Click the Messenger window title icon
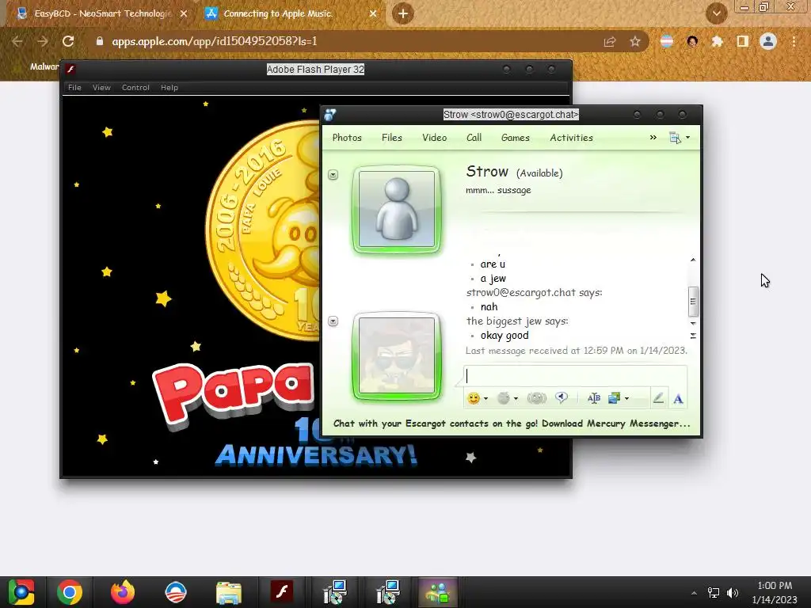The height and width of the screenshot is (608, 811). pos(330,115)
